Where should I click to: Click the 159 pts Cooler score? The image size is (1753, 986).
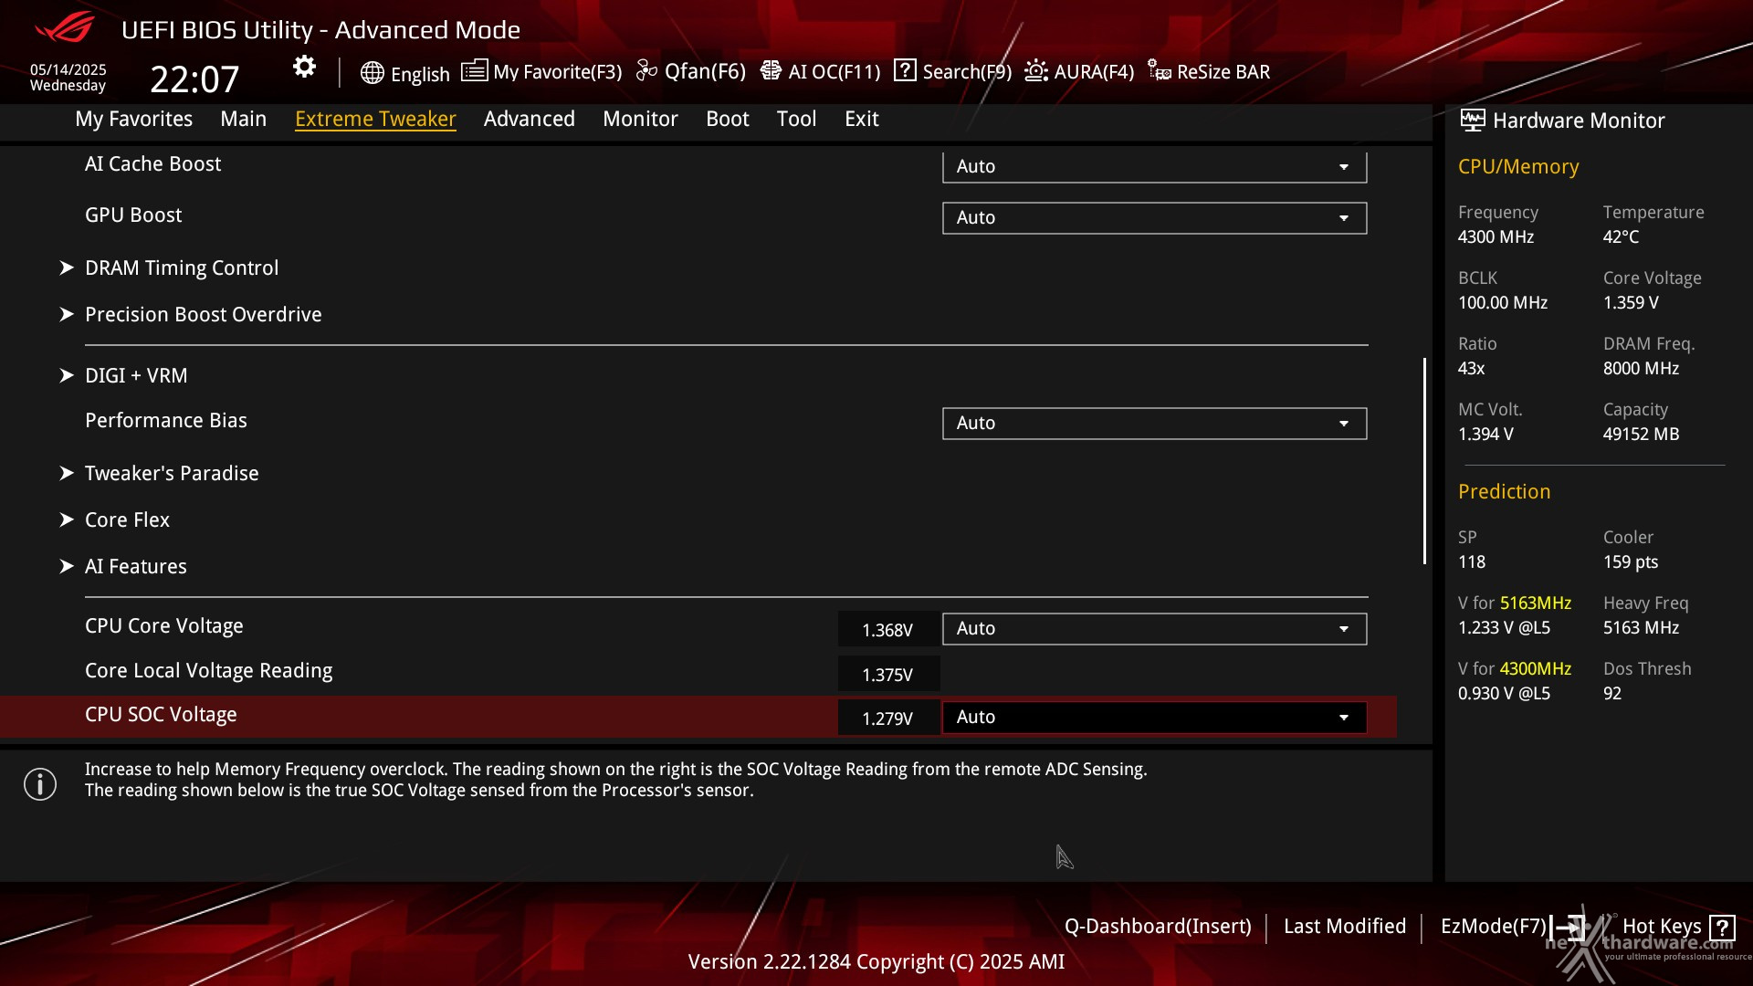(x=1631, y=562)
